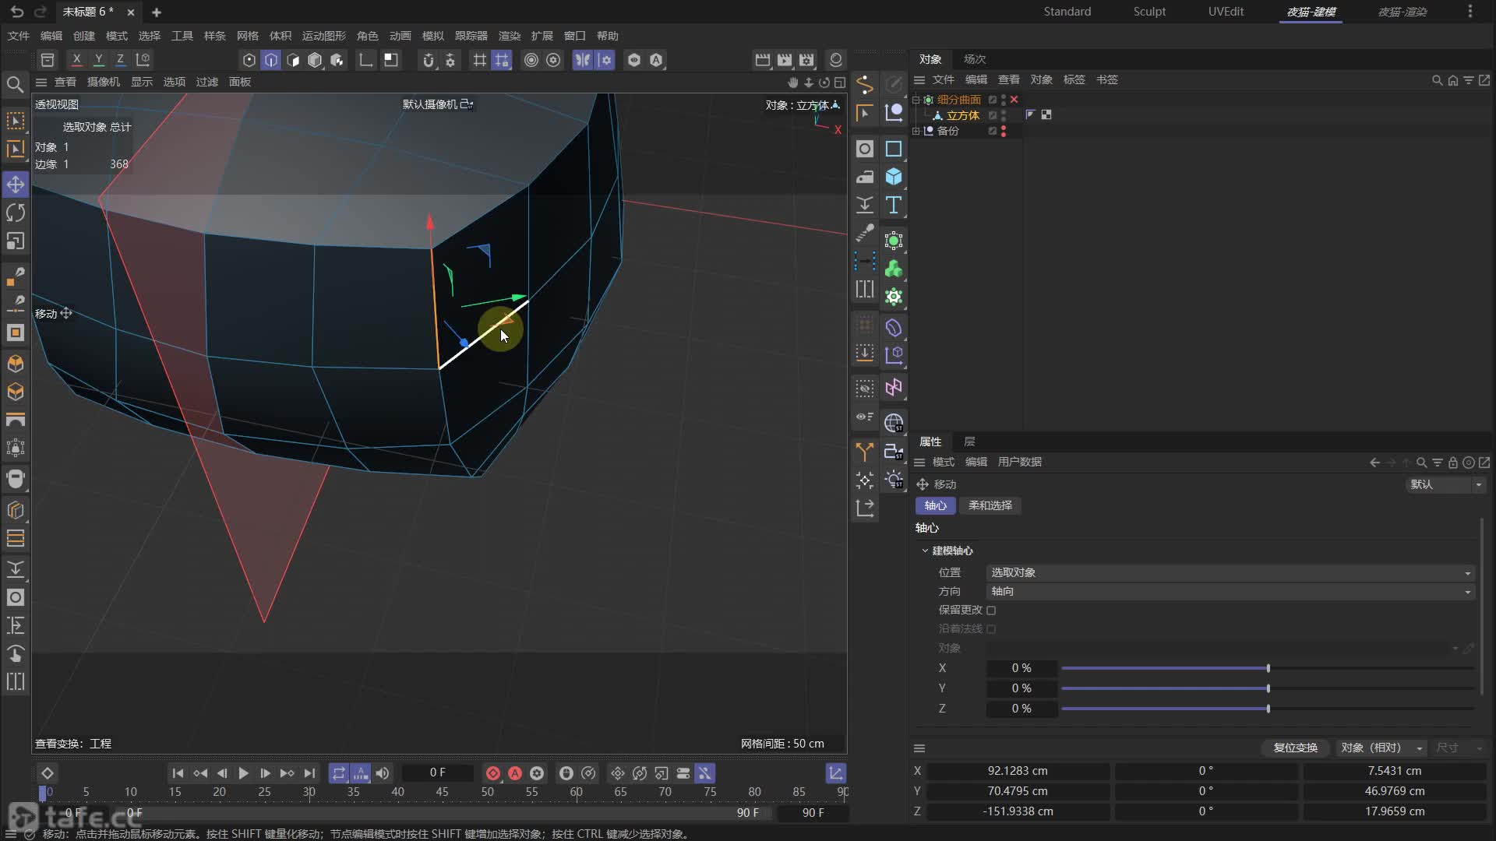Viewport: 1496px width, 841px height.
Task: Play the animation forward
Action: pyautogui.click(x=243, y=773)
